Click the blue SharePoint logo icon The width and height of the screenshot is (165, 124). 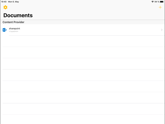pos(4,30)
